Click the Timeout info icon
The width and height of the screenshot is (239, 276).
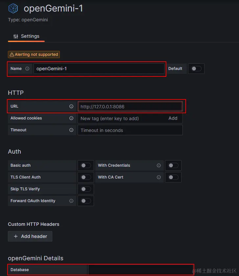pyautogui.click(x=71, y=130)
